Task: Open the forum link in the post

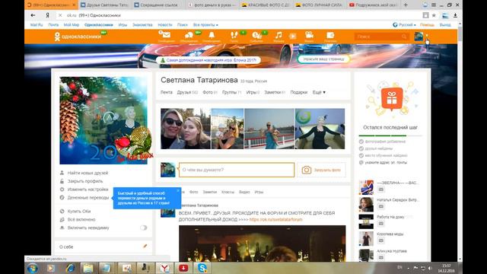Action: pyautogui.click(x=275, y=219)
